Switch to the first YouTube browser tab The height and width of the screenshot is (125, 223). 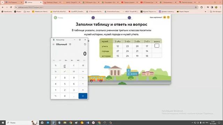[130, 2]
